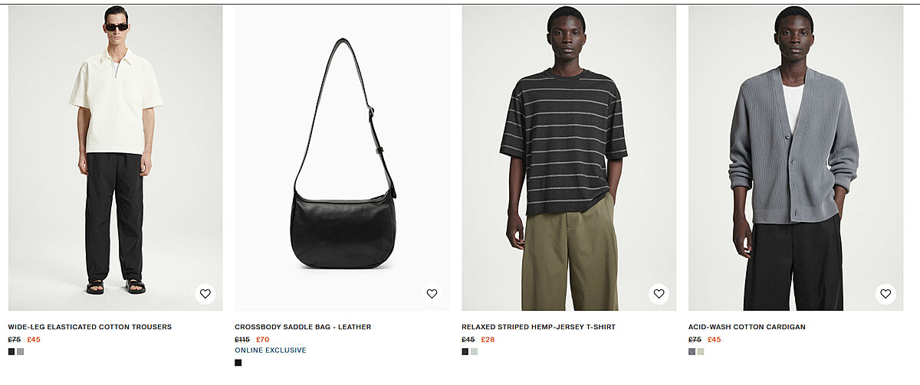Screen dimensions: 920x385
Task: View black leather saddle bag image
Action: pos(342,158)
